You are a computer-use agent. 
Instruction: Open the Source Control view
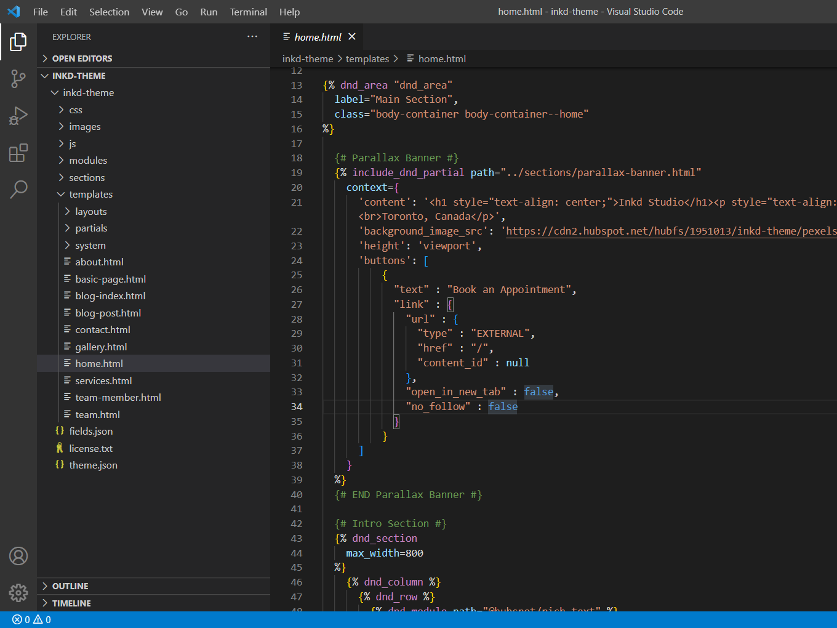18,79
